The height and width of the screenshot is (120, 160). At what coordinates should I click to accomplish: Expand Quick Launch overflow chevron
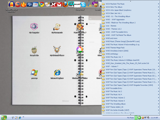[x=23, y=117]
